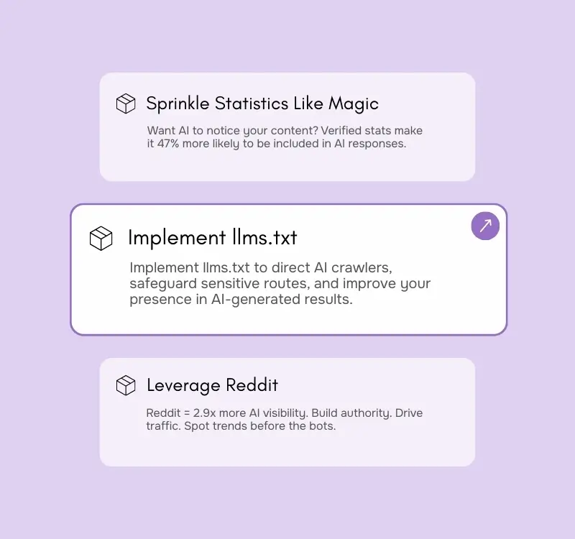Click the box icon beside Leverage Reddit

[126, 385]
